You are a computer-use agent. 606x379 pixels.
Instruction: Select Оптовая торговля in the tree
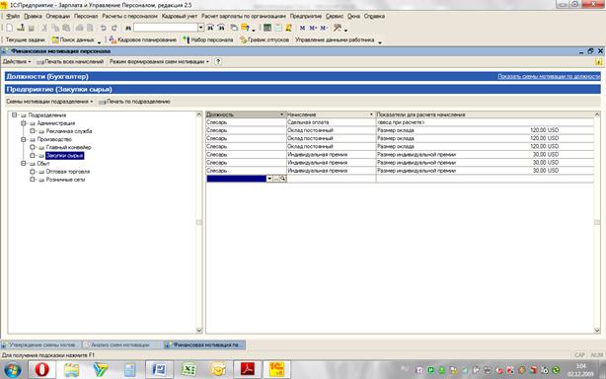point(68,172)
